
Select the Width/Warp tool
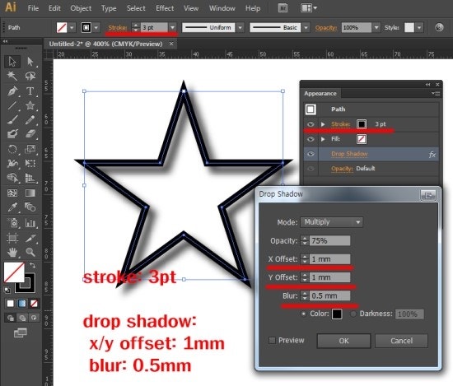click(12, 164)
